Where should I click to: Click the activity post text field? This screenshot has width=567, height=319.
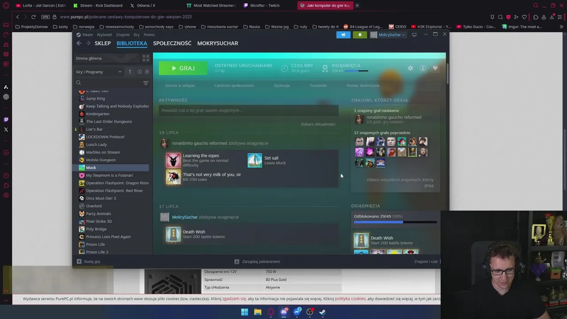249,110
